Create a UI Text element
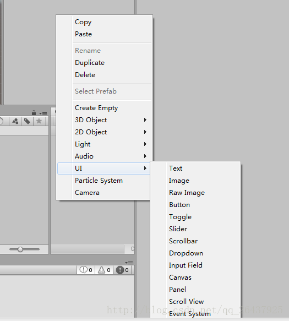Screen dimensions: 289x321 pyautogui.click(x=195, y=168)
